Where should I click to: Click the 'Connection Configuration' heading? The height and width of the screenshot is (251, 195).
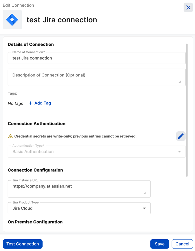coord(35,170)
